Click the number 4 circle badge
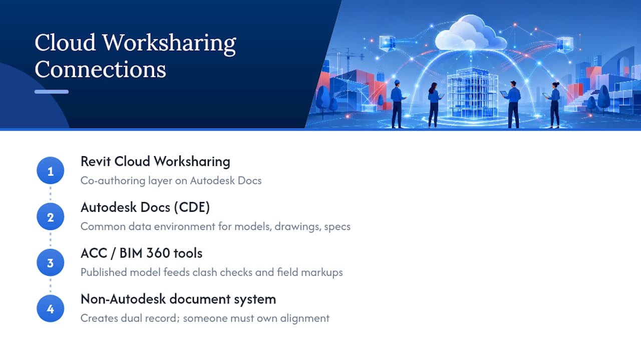 (50, 309)
